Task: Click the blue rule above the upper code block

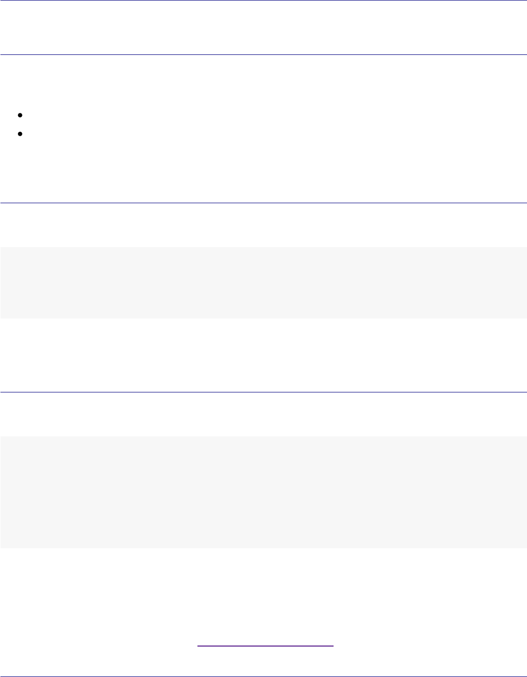Action: [x=263, y=203]
